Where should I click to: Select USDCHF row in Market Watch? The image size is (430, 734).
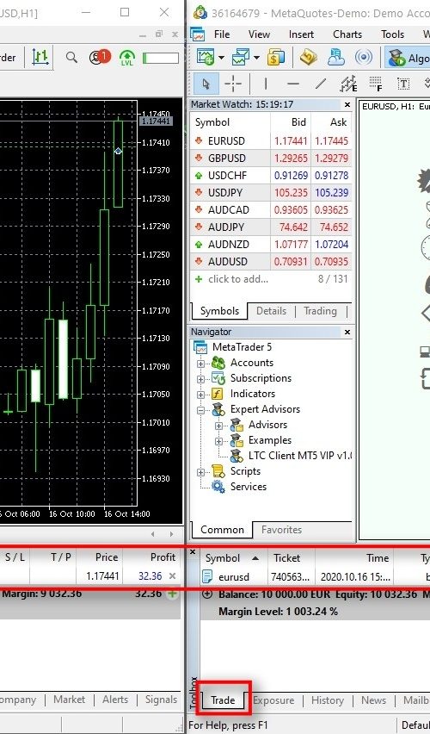[271, 175]
